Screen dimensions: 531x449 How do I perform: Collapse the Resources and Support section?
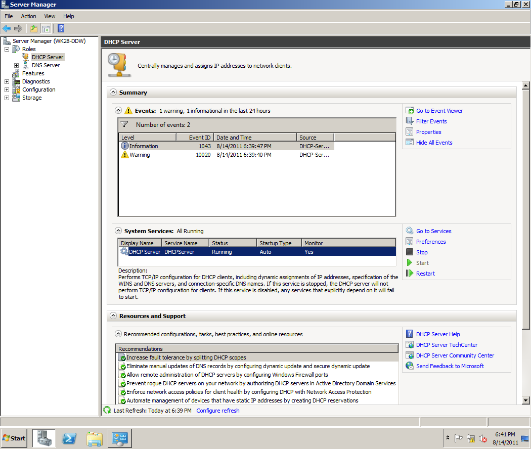113,316
